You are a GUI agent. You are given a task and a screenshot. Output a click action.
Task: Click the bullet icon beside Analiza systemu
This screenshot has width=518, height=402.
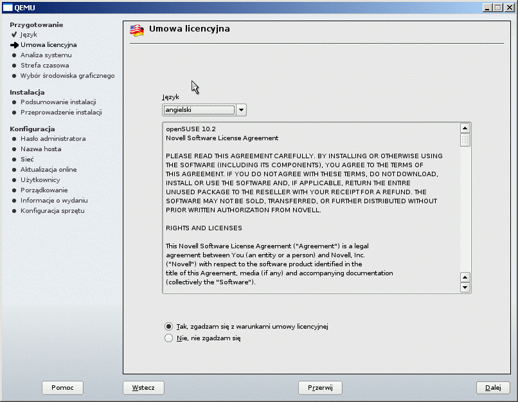click(x=14, y=55)
